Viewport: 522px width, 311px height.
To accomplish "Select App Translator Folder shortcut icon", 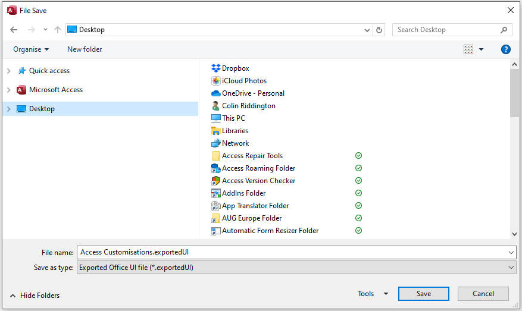I will pyautogui.click(x=215, y=206).
